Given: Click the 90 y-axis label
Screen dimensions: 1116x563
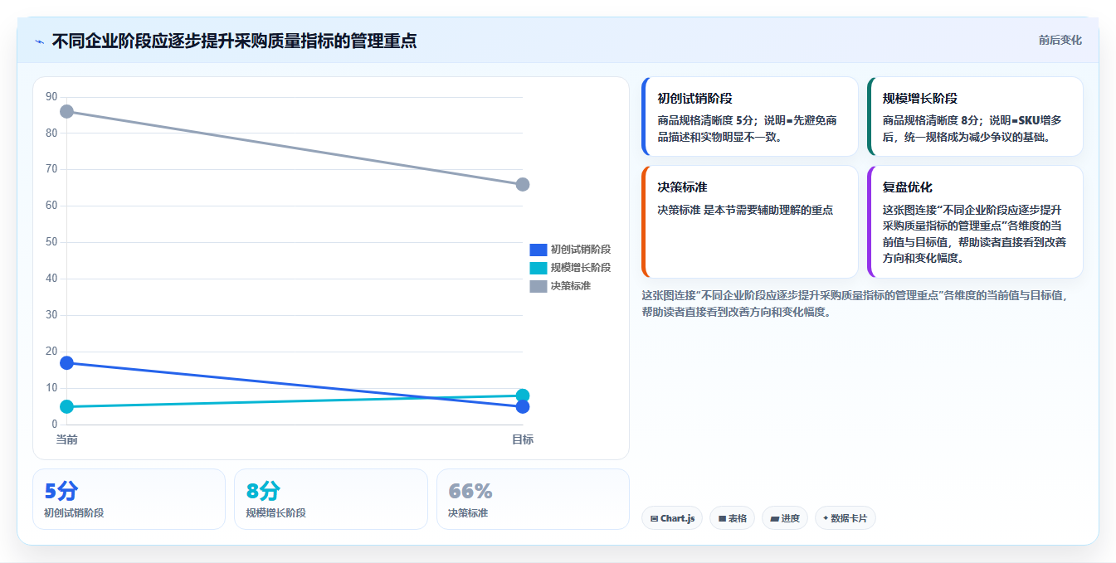Looking at the screenshot, I should coord(51,97).
